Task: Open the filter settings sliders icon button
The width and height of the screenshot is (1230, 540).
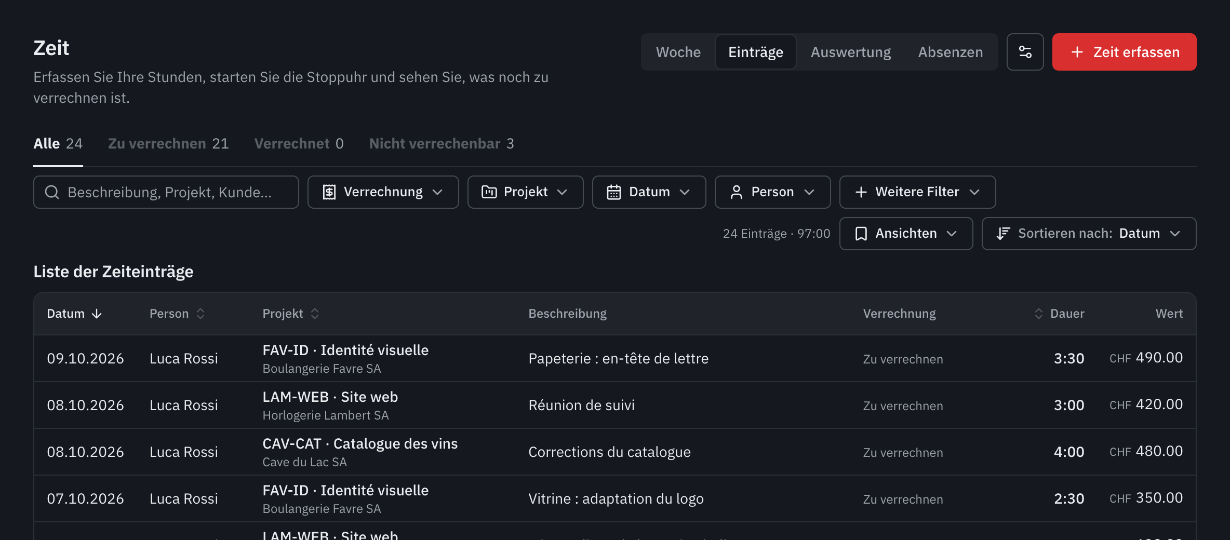Action: (x=1025, y=52)
